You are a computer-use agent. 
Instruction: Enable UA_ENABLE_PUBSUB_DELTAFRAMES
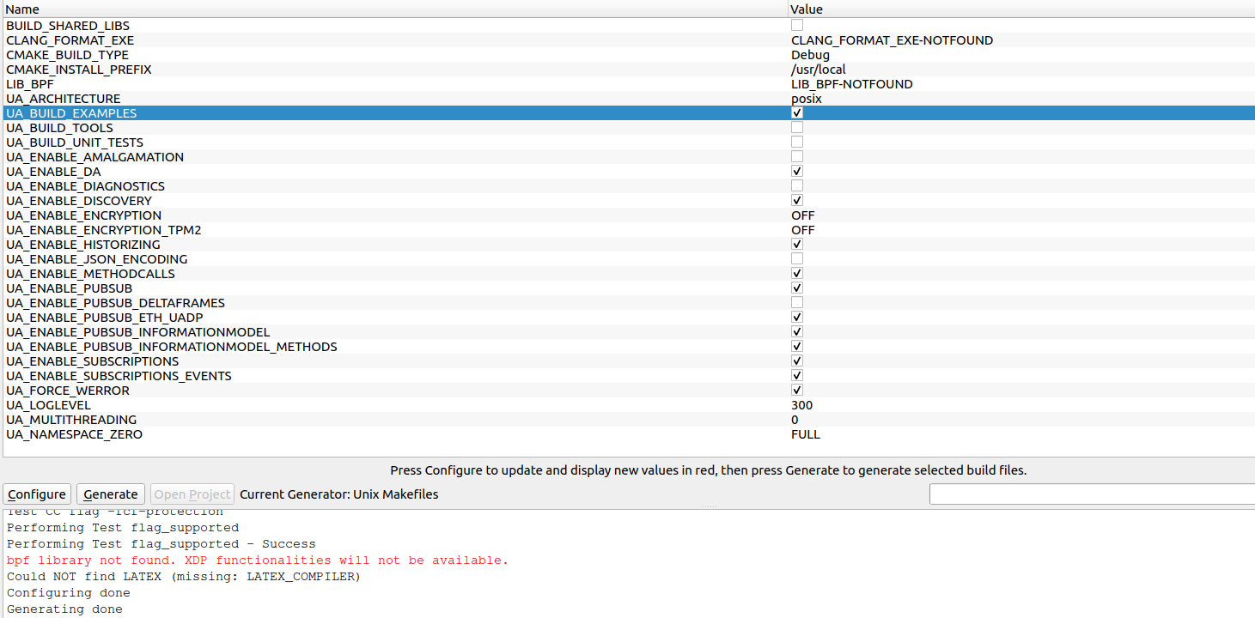pyautogui.click(x=796, y=301)
